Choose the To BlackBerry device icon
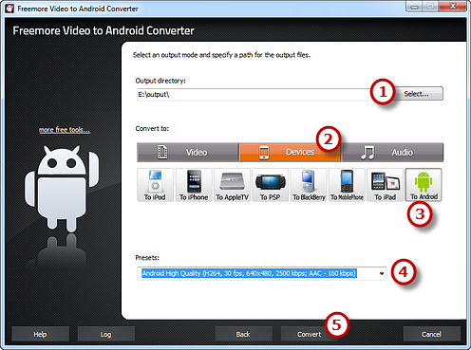471x350 pixels. [309, 185]
